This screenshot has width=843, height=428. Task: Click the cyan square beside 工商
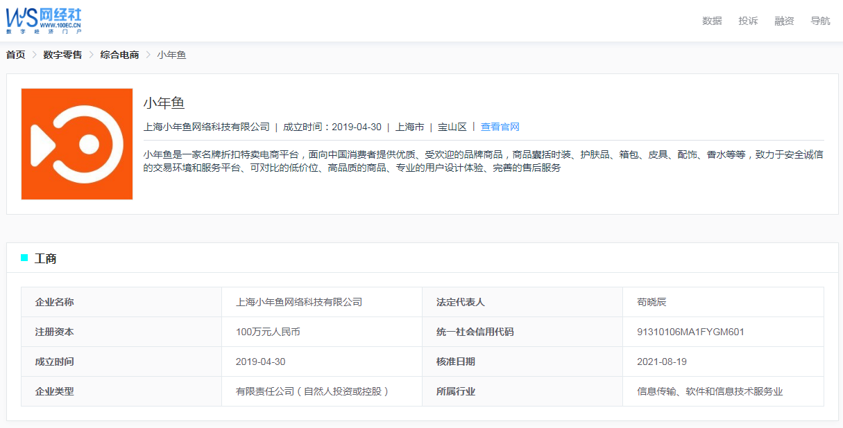(24, 258)
